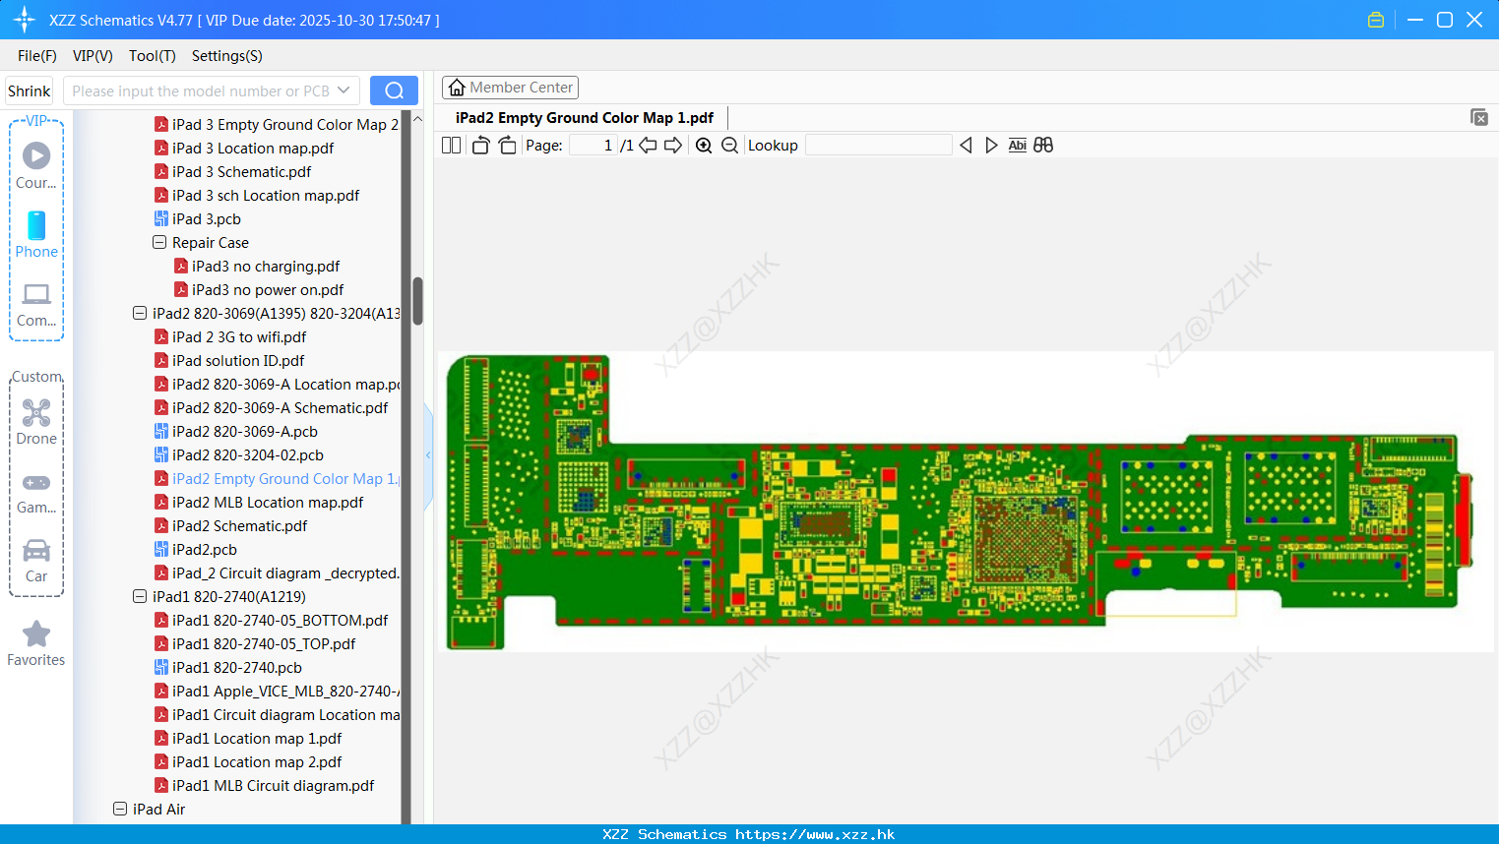Select the Game console category icon
The image size is (1499, 844).
(36, 493)
